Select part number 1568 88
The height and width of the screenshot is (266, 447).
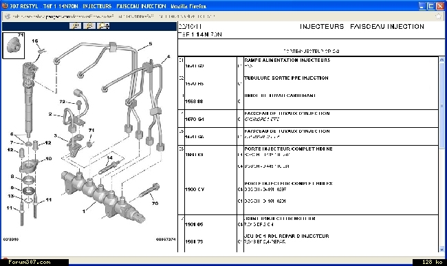[194, 102]
